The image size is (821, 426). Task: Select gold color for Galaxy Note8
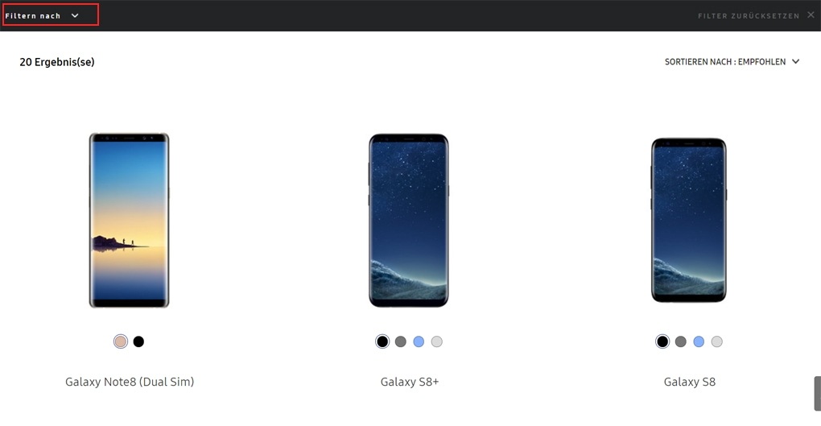pyautogui.click(x=121, y=341)
